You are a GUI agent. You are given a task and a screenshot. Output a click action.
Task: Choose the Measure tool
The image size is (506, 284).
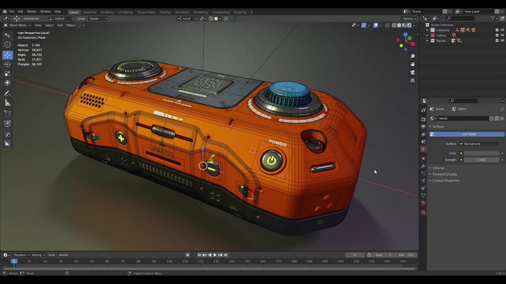8,103
